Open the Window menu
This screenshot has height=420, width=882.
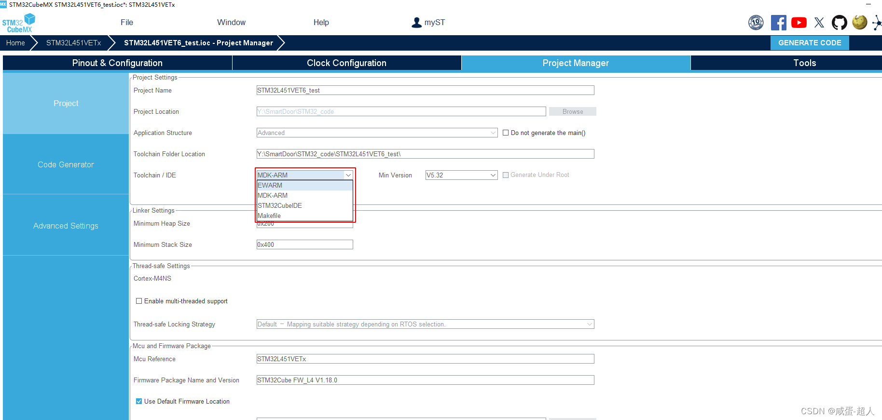(x=231, y=23)
